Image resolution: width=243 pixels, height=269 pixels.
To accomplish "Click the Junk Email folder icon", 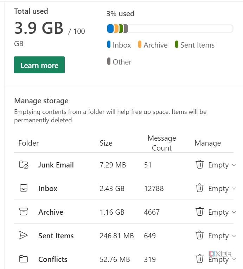I will click(x=24, y=165).
